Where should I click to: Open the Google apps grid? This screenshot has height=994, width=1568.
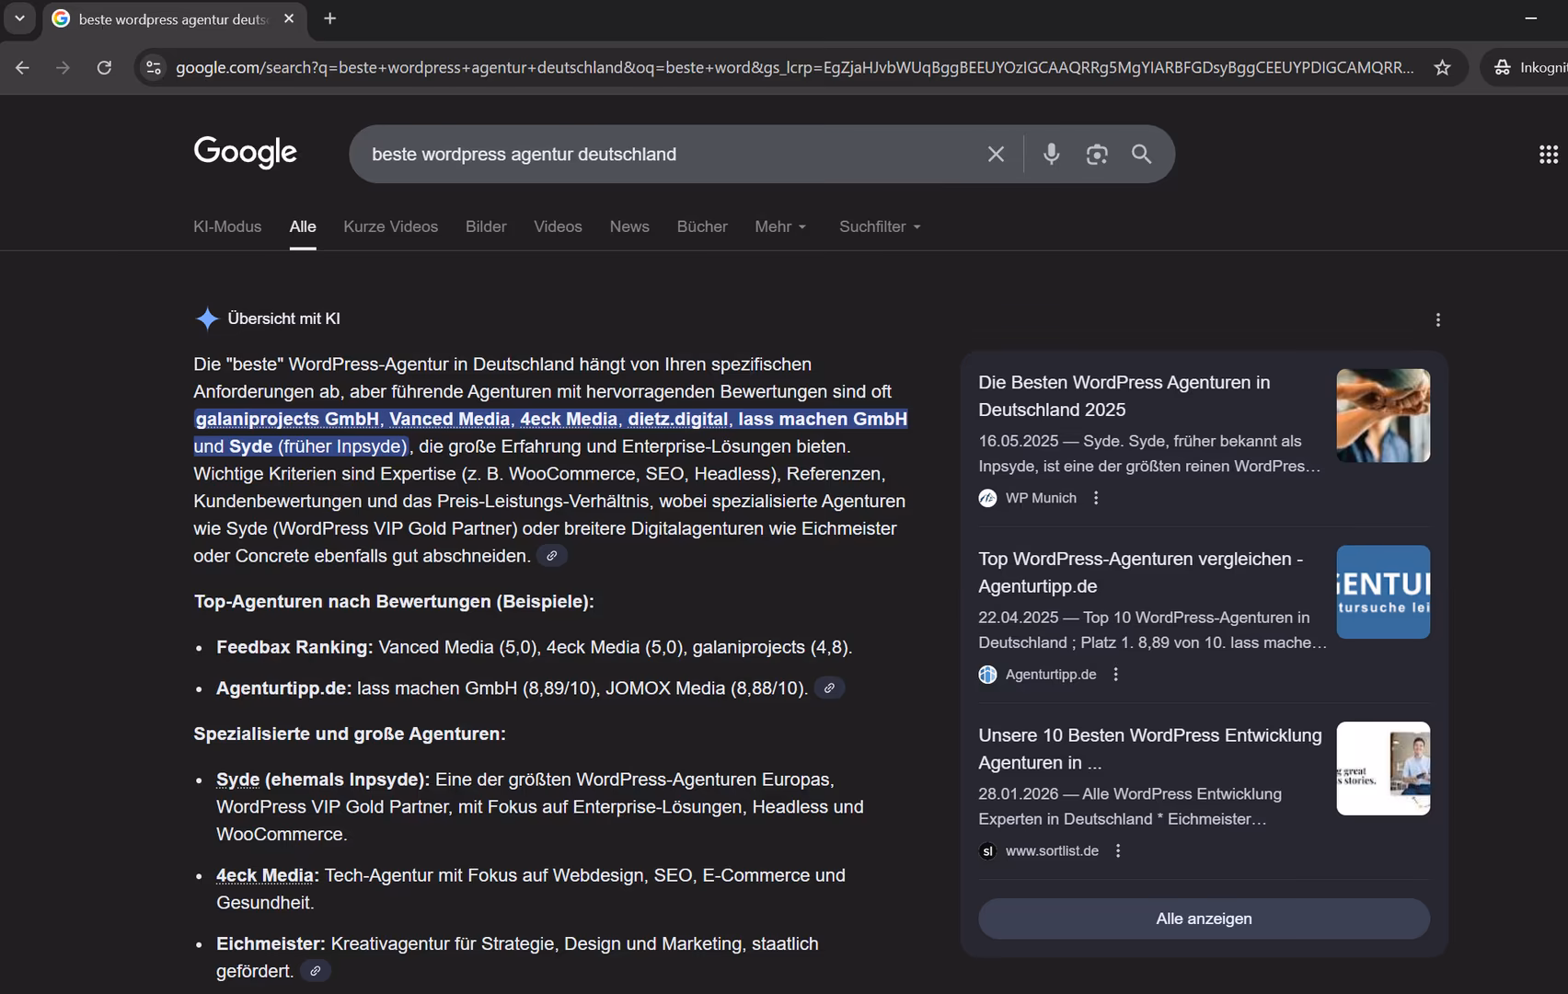point(1548,154)
